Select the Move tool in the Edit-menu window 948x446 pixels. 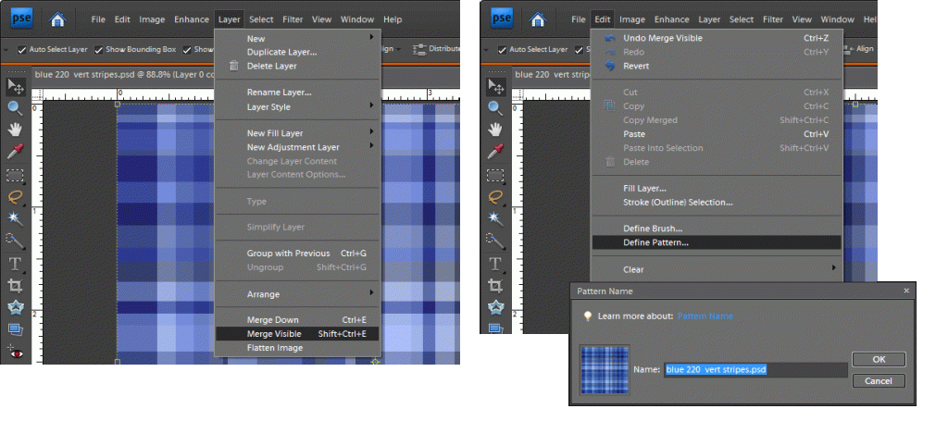pos(496,87)
